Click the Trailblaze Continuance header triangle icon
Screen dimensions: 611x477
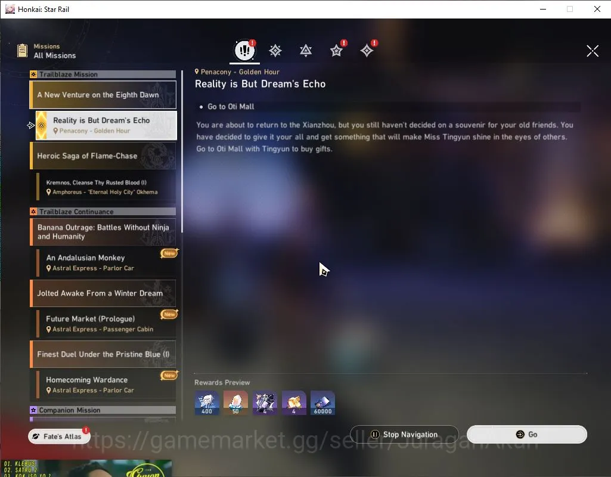pyautogui.click(x=33, y=212)
